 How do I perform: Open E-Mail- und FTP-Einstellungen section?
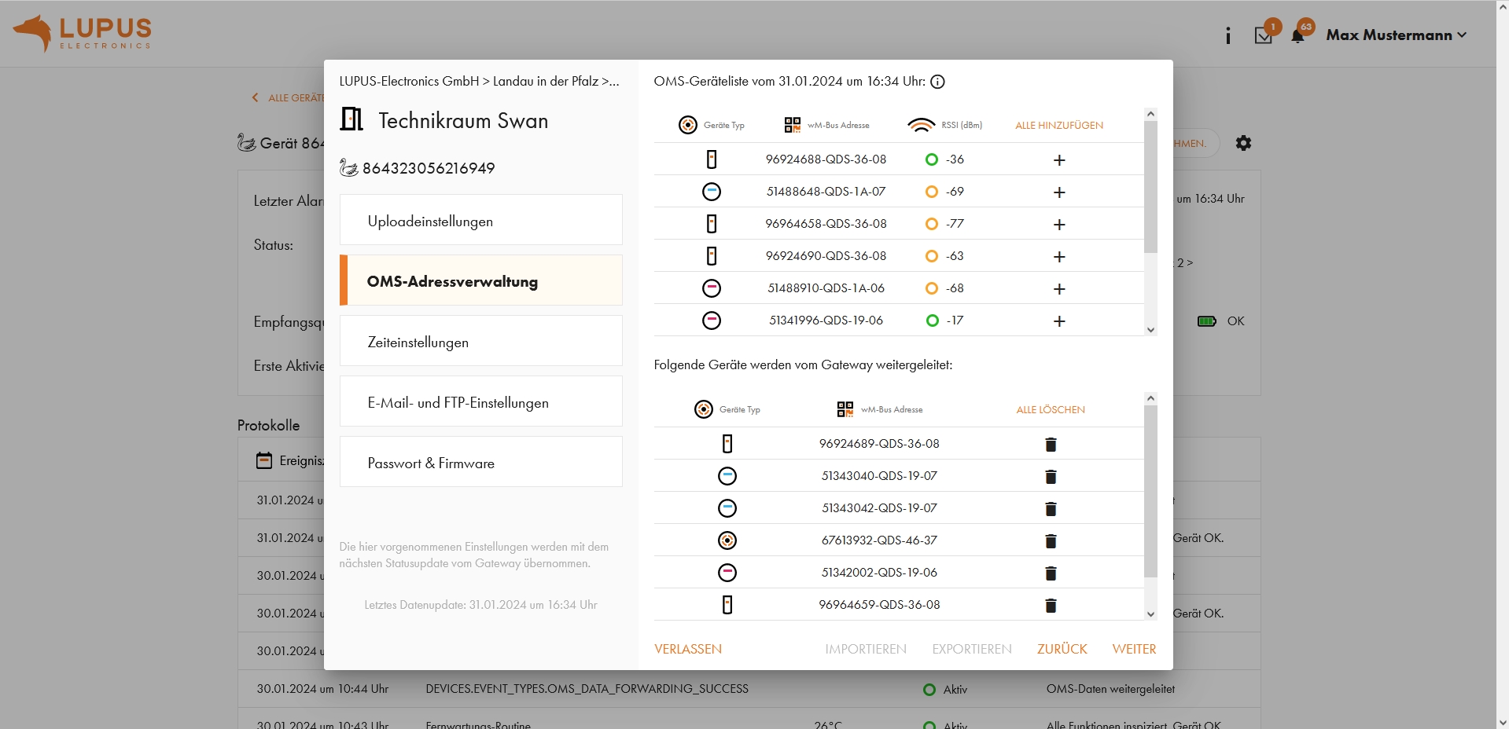481,401
